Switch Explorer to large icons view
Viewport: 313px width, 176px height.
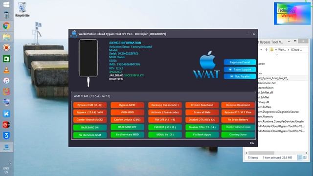305,157
